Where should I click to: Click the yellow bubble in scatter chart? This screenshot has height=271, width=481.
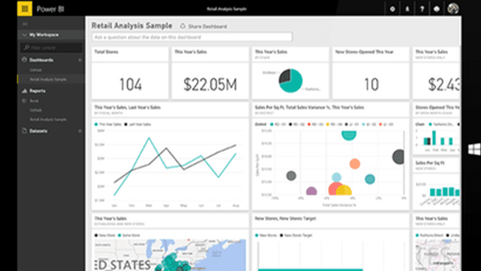tap(345, 190)
